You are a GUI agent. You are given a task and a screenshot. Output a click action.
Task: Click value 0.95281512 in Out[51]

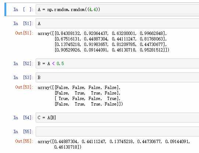[x=152, y=50]
